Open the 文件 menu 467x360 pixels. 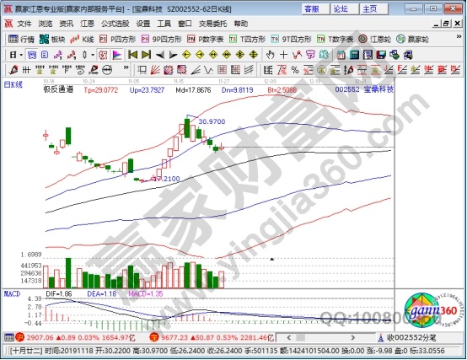point(24,24)
